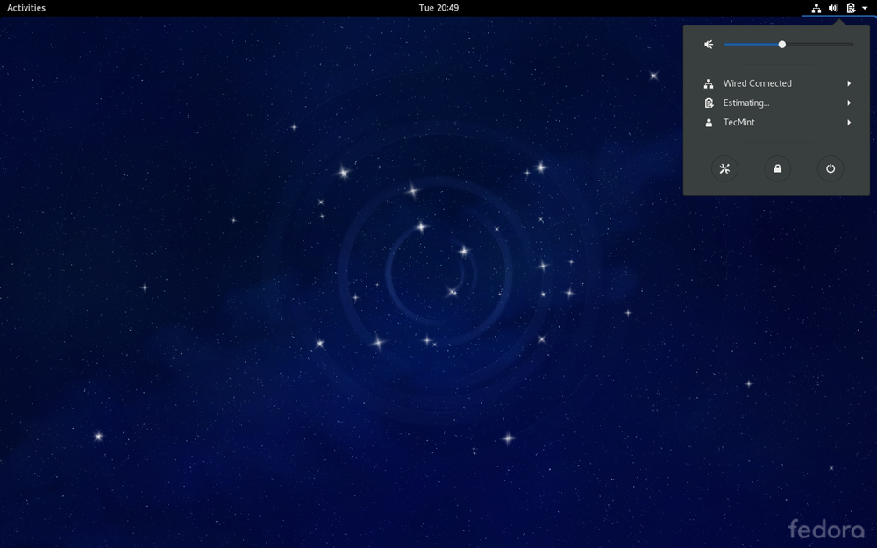Open the Estimating... battery entry

(776, 103)
